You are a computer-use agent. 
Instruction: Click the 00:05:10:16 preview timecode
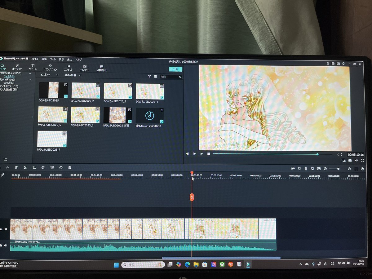click(x=356, y=154)
